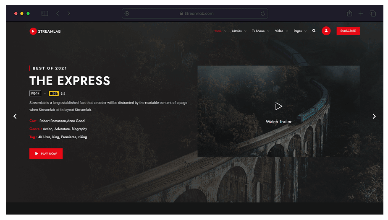Image resolution: width=388 pixels, height=220 pixels.
Task: Toggle the browser sidebar icon
Action: click(45, 13)
